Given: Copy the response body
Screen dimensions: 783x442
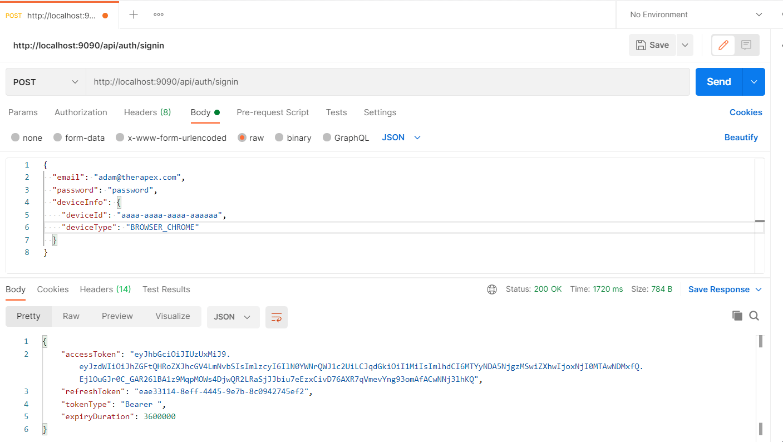Looking at the screenshot, I should pos(737,315).
